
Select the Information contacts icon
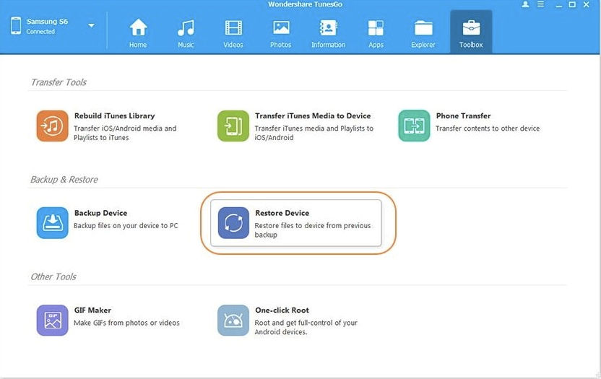tap(328, 32)
